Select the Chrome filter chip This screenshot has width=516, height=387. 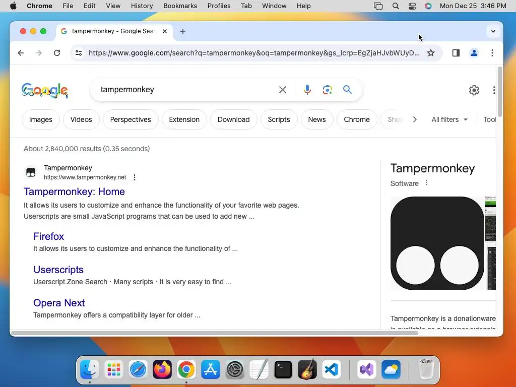pos(357,119)
